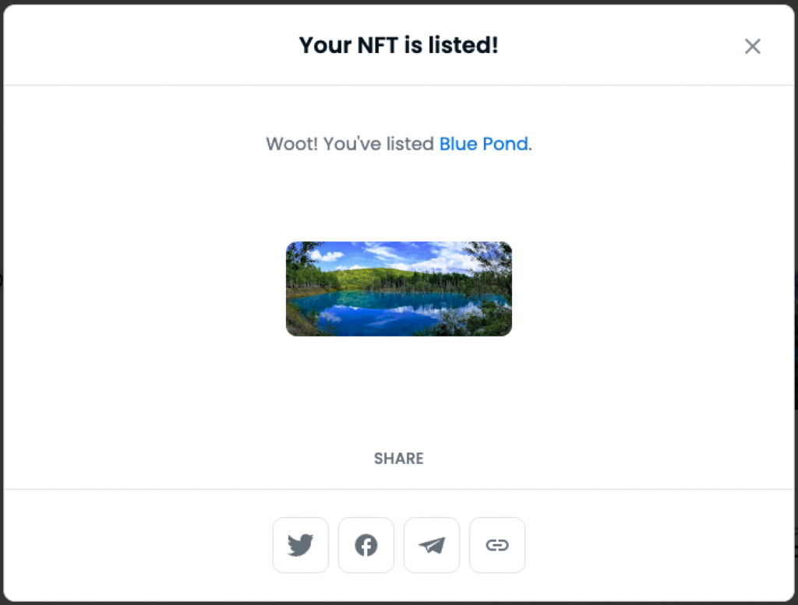Tweet about the Blue Pond listing
The height and width of the screenshot is (605, 798).
pos(300,545)
